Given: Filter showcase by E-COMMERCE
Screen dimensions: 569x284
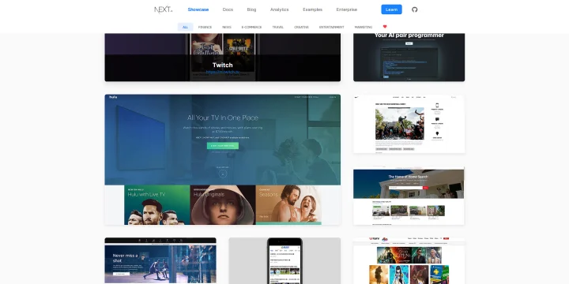Looking at the screenshot, I should click(x=251, y=27).
